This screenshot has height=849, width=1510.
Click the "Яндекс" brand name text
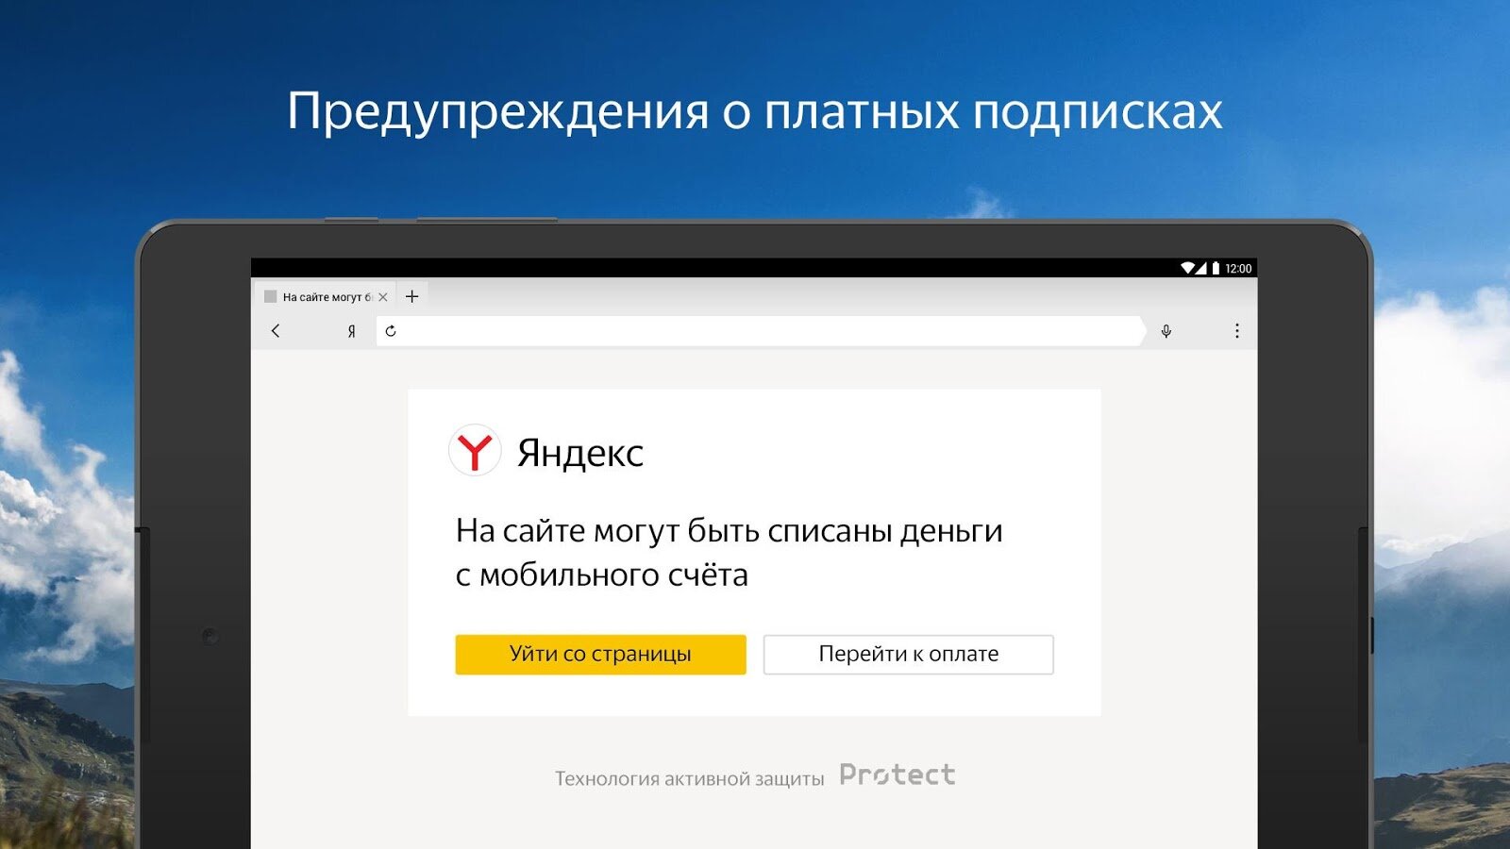pos(579,454)
